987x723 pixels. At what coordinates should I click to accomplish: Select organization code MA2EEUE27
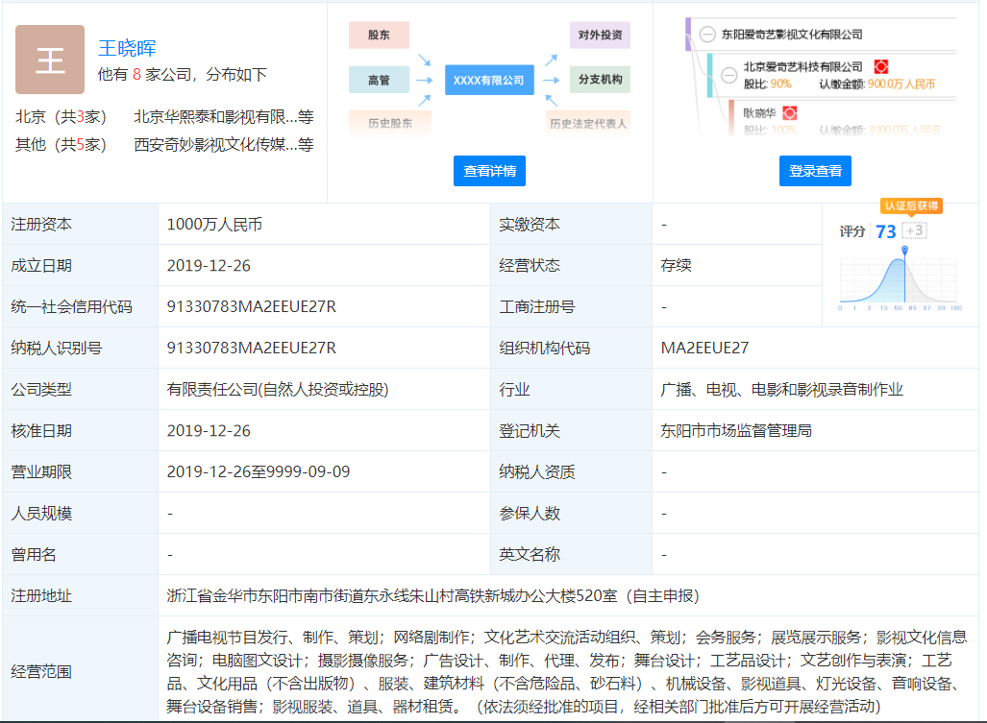point(705,349)
